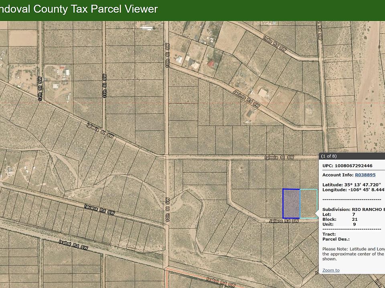Click diagonal 'Iglesia St SW' label west of 10th St
Screen dimensions: 385x288
click(100, 130)
